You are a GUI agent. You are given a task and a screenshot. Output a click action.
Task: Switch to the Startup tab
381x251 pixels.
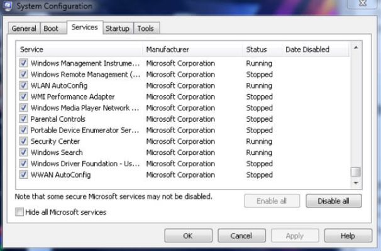click(117, 29)
